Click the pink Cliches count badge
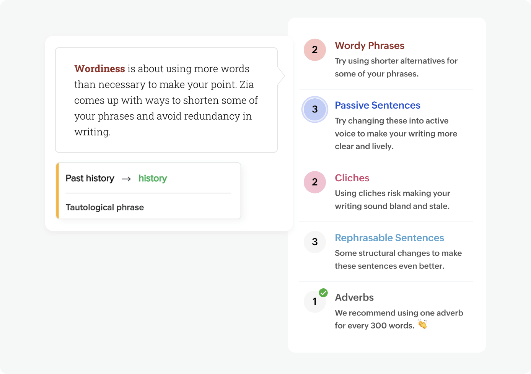Viewport: 531px width, 374px height. (x=315, y=182)
